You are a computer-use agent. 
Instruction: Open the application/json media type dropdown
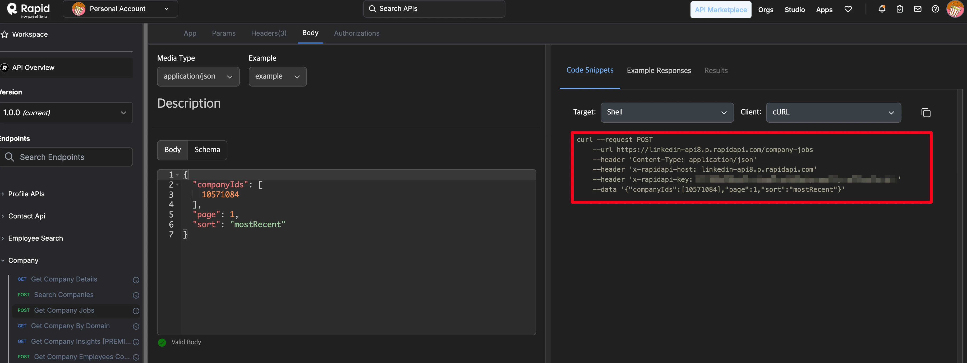tap(198, 77)
